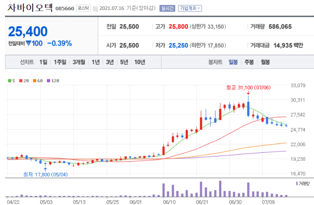Image resolution: width=314 pixels, height=205 pixels.
Task: Click the 코스닥 market badge
Action: [83, 8]
